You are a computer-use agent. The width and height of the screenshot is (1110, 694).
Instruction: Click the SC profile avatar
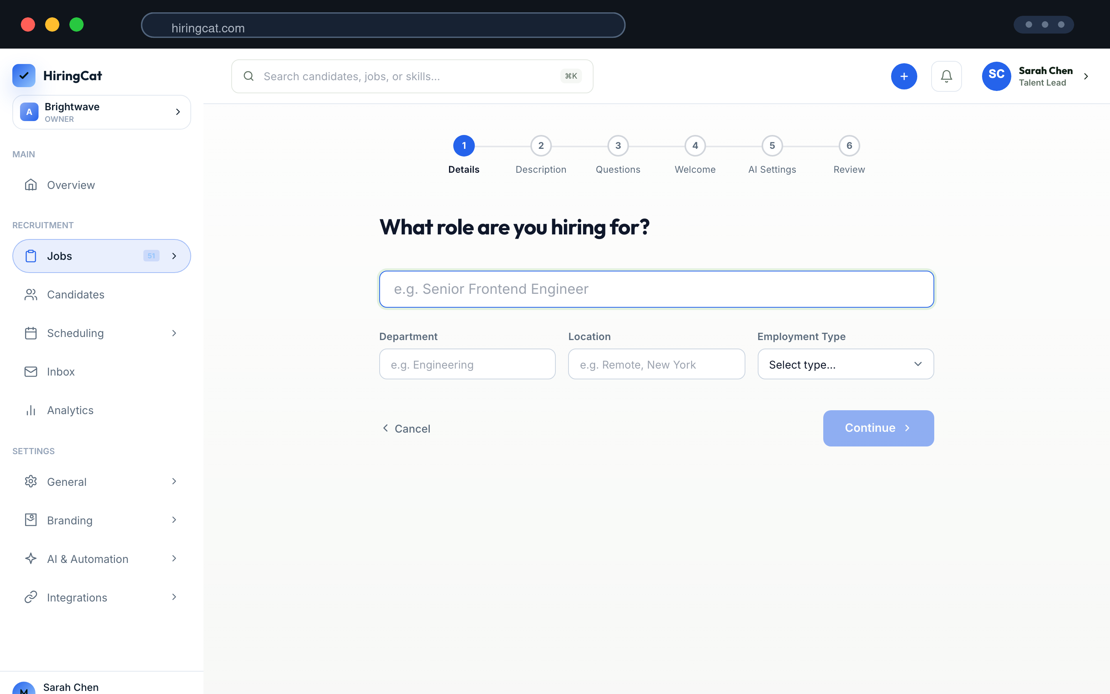point(996,76)
